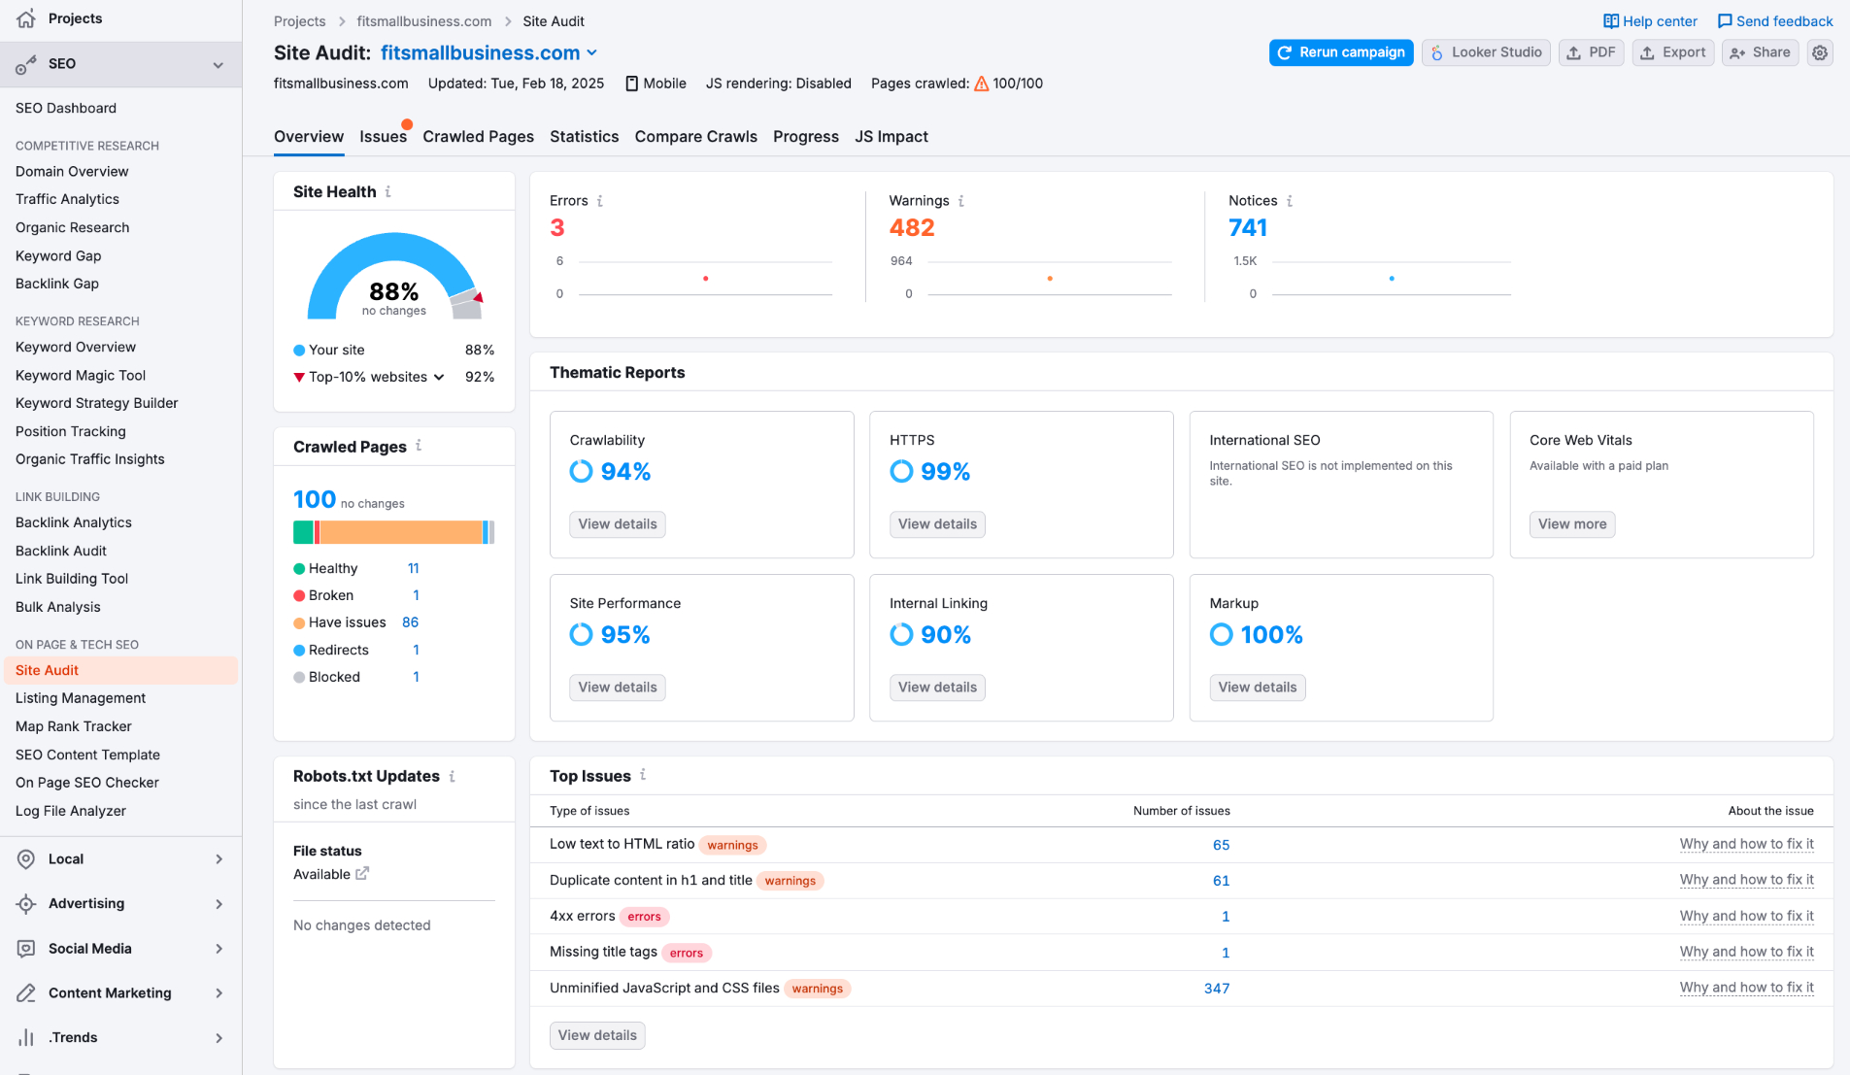Click the Site Health gauge chart
Screen dimensions: 1850x1075
coord(394,277)
